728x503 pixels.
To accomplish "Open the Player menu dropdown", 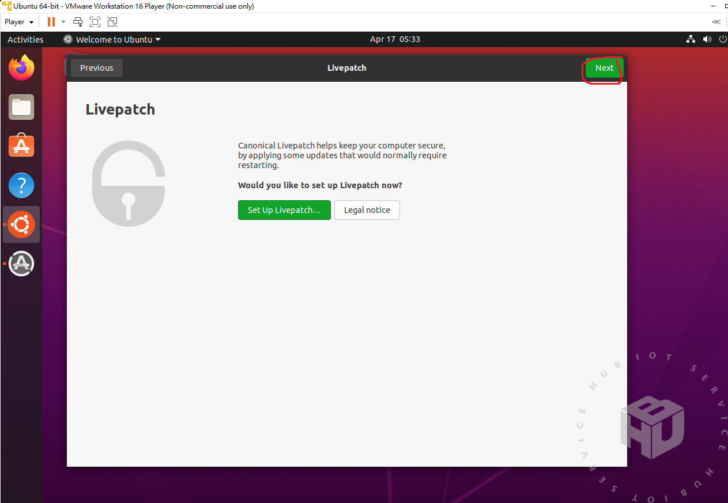I will click(19, 22).
